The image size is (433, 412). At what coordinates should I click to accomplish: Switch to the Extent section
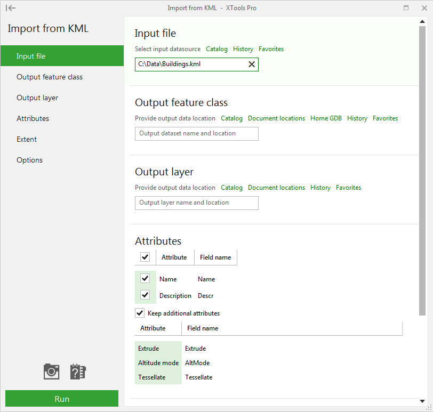27,139
